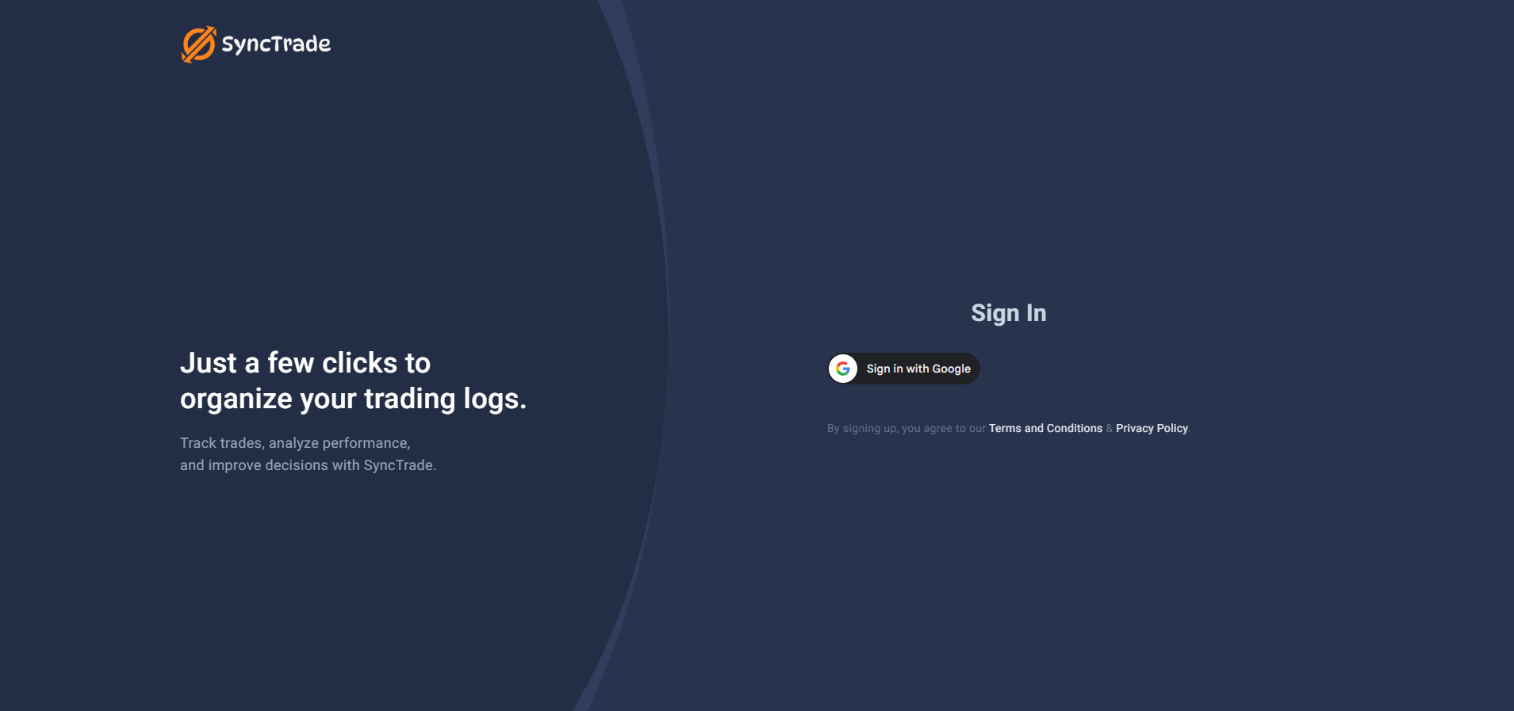The height and width of the screenshot is (711, 1514).
Task: Open the Terms and Conditions link
Action: pos(1044,428)
